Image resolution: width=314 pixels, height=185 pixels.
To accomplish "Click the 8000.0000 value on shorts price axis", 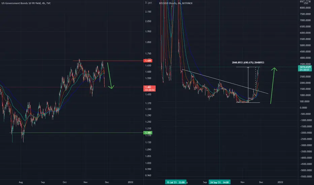I will (305, 8).
